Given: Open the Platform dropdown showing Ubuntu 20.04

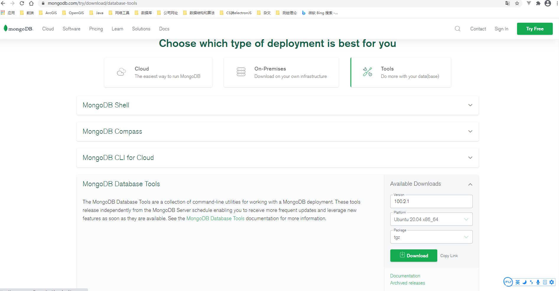Looking at the screenshot, I should pyautogui.click(x=431, y=219).
